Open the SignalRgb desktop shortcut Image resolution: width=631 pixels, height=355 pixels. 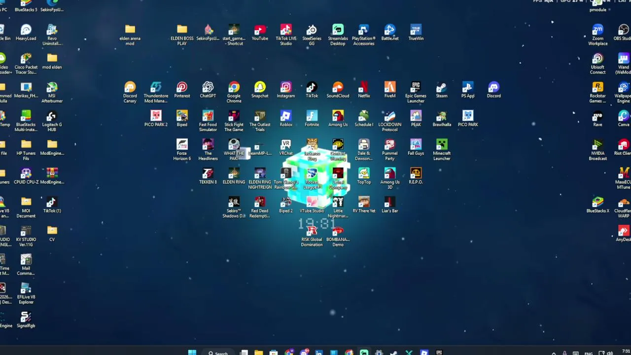pos(26,319)
